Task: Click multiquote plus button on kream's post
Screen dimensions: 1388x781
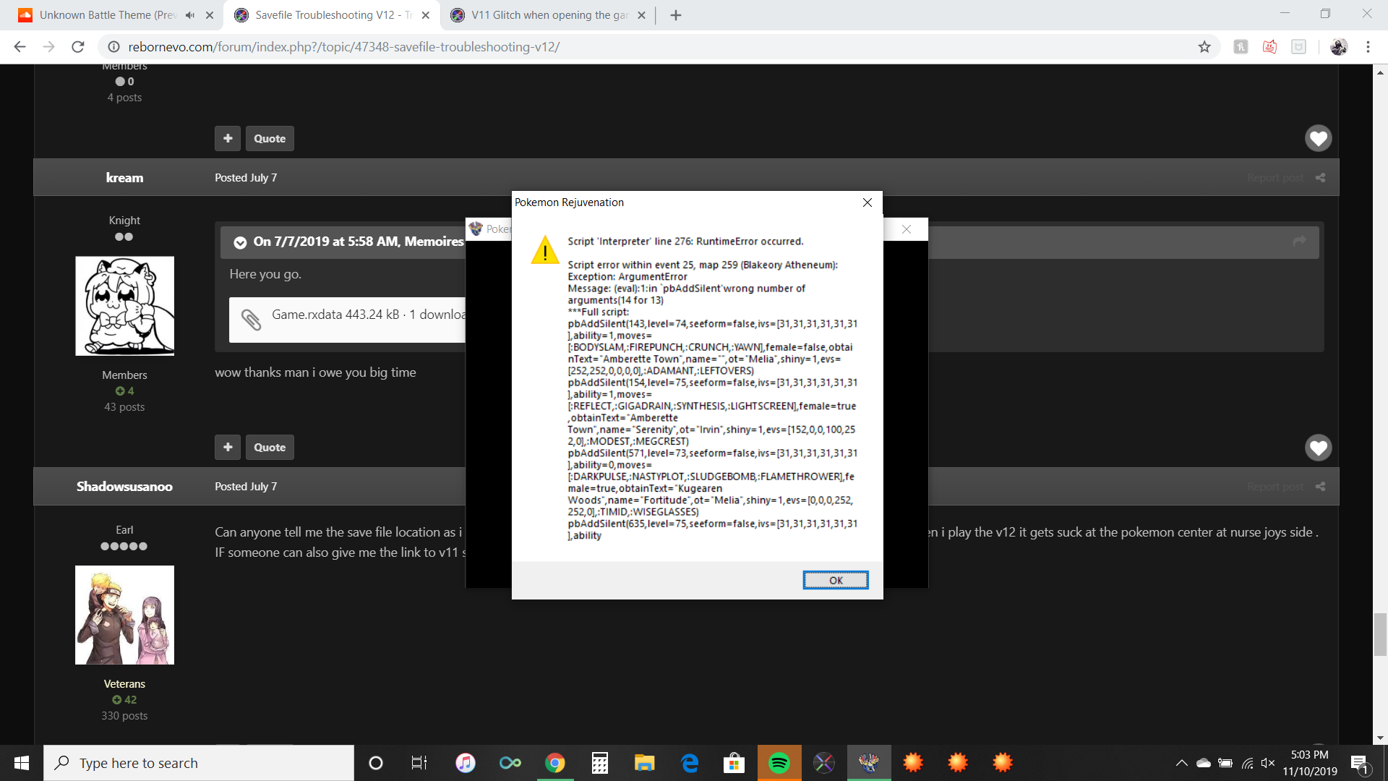Action: (228, 448)
